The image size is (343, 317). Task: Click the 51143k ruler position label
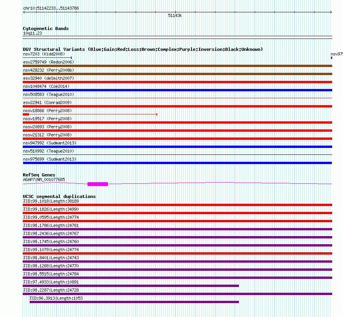tap(175, 15)
